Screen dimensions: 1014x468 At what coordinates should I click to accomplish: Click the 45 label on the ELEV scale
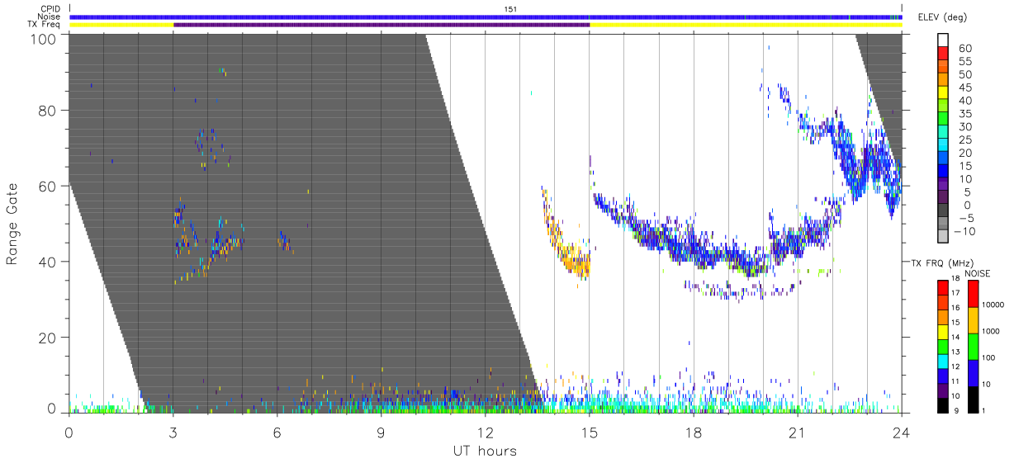pos(964,87)
